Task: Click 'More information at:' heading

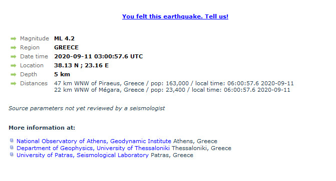Action: tap(42, 128)
